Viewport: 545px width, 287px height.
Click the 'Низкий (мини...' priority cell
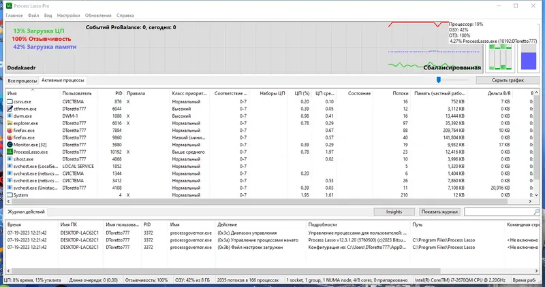tap(189, 138)
